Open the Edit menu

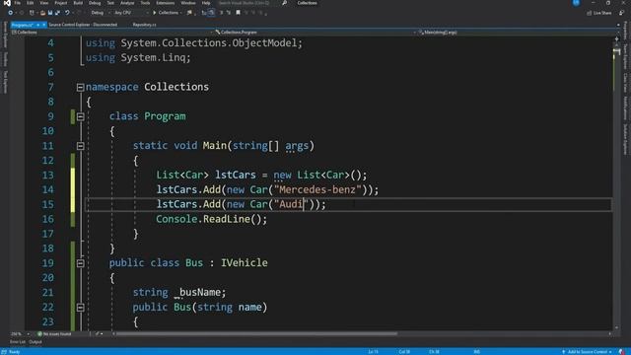pos(31,3)
